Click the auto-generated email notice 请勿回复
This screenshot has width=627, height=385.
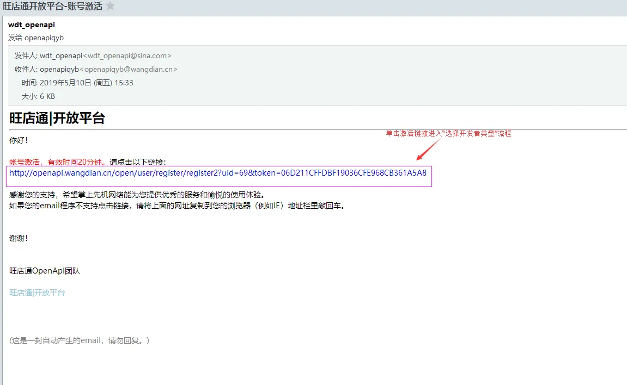(79, 340)
